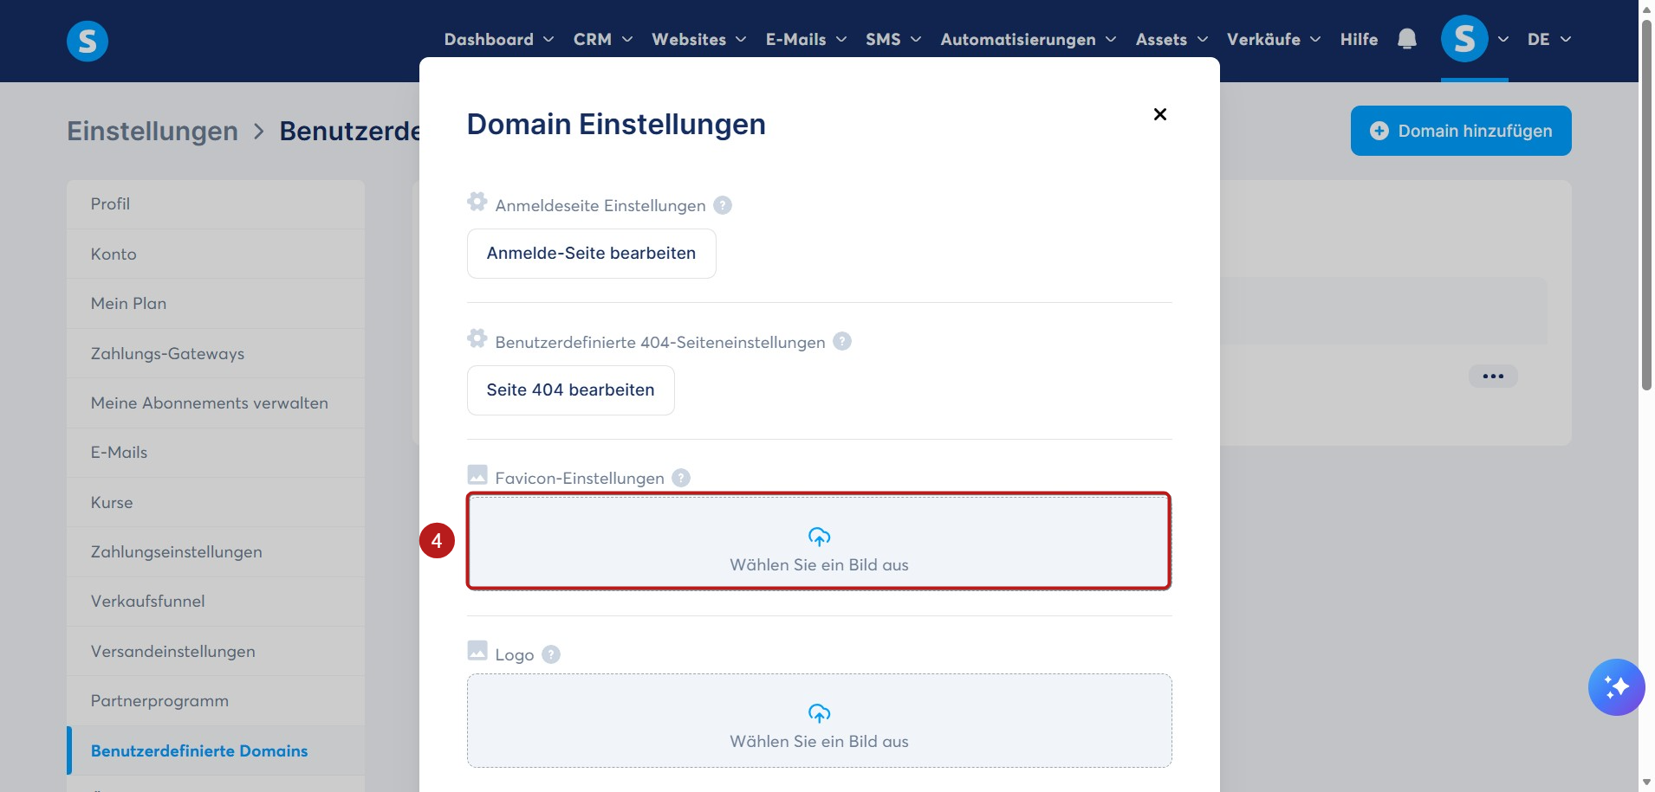Open the Hilfe menu item
Image resolution: width=1655 pixels, height=792 pixels.
[1359, 39]
